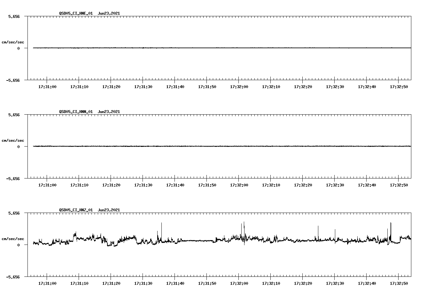Click the Jun23,2021 date on the HNN plot

coord(109,112)
